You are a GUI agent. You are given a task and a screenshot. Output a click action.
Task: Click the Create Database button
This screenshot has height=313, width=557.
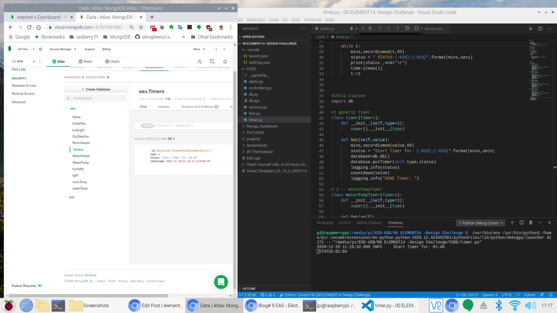[96, 89]
